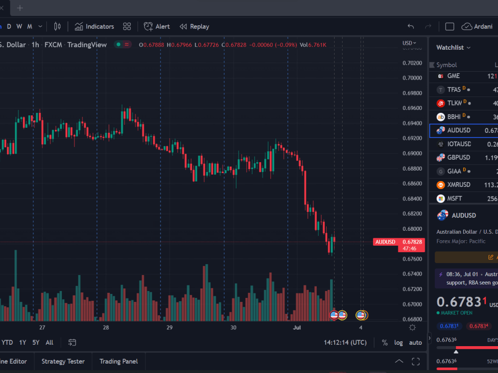Select BBHI in the watchlist
This screenshot has width=498, height=373.
pos(464,117)
